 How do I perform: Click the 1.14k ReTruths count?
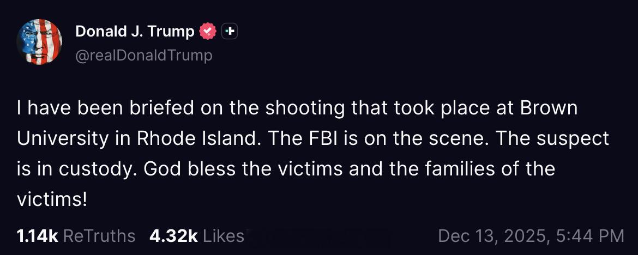(x=37, y=235)
